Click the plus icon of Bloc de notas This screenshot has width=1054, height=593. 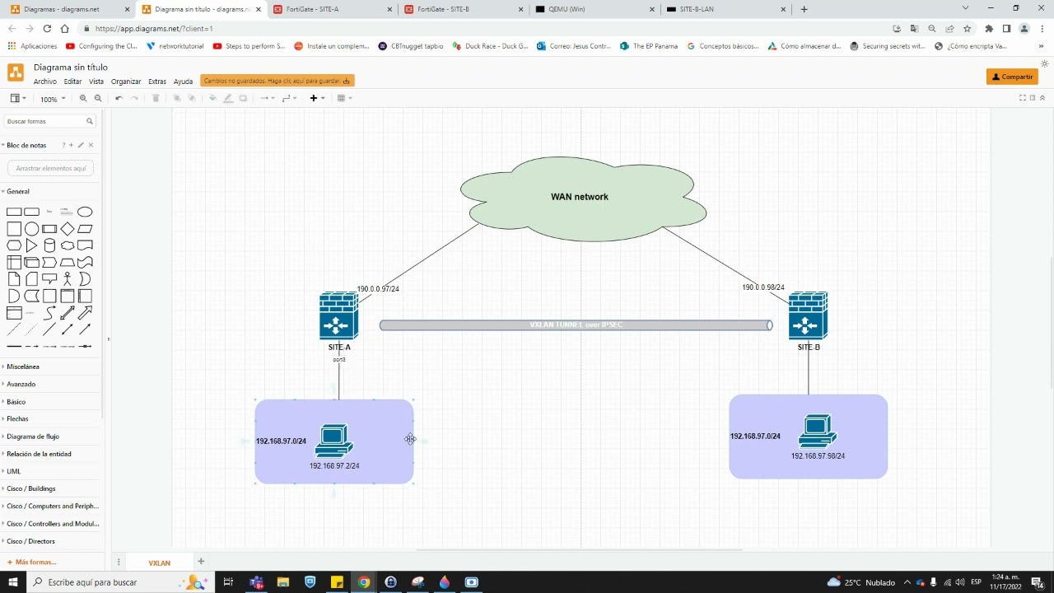(72, 145)
